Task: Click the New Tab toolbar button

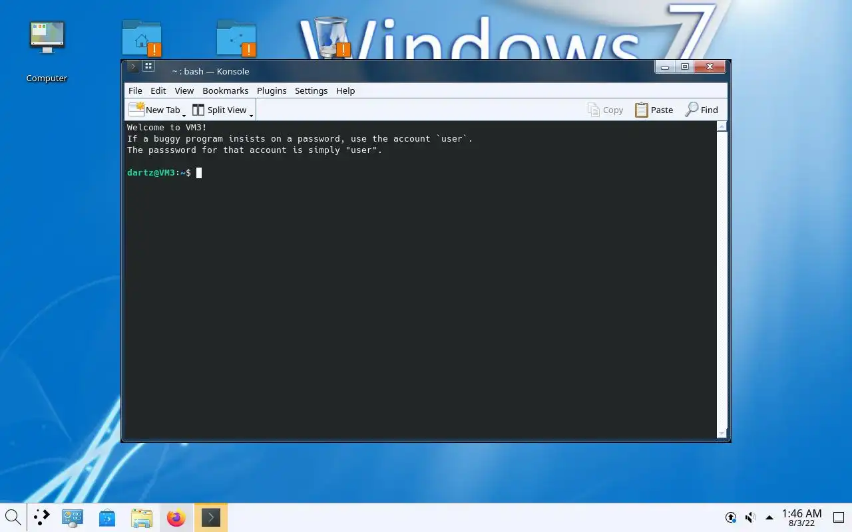Action: 154,110
